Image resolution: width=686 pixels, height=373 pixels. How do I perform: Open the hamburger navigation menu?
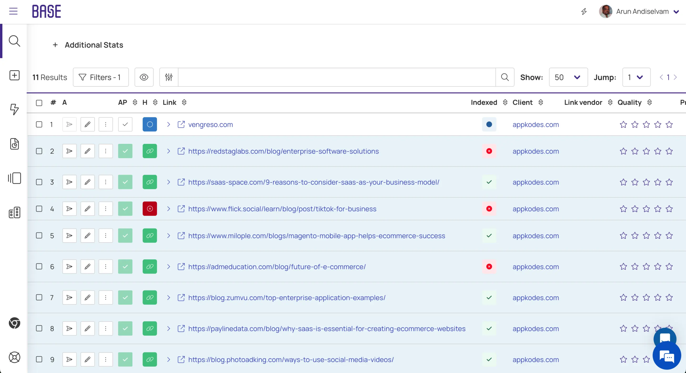(x=13, y=11)
